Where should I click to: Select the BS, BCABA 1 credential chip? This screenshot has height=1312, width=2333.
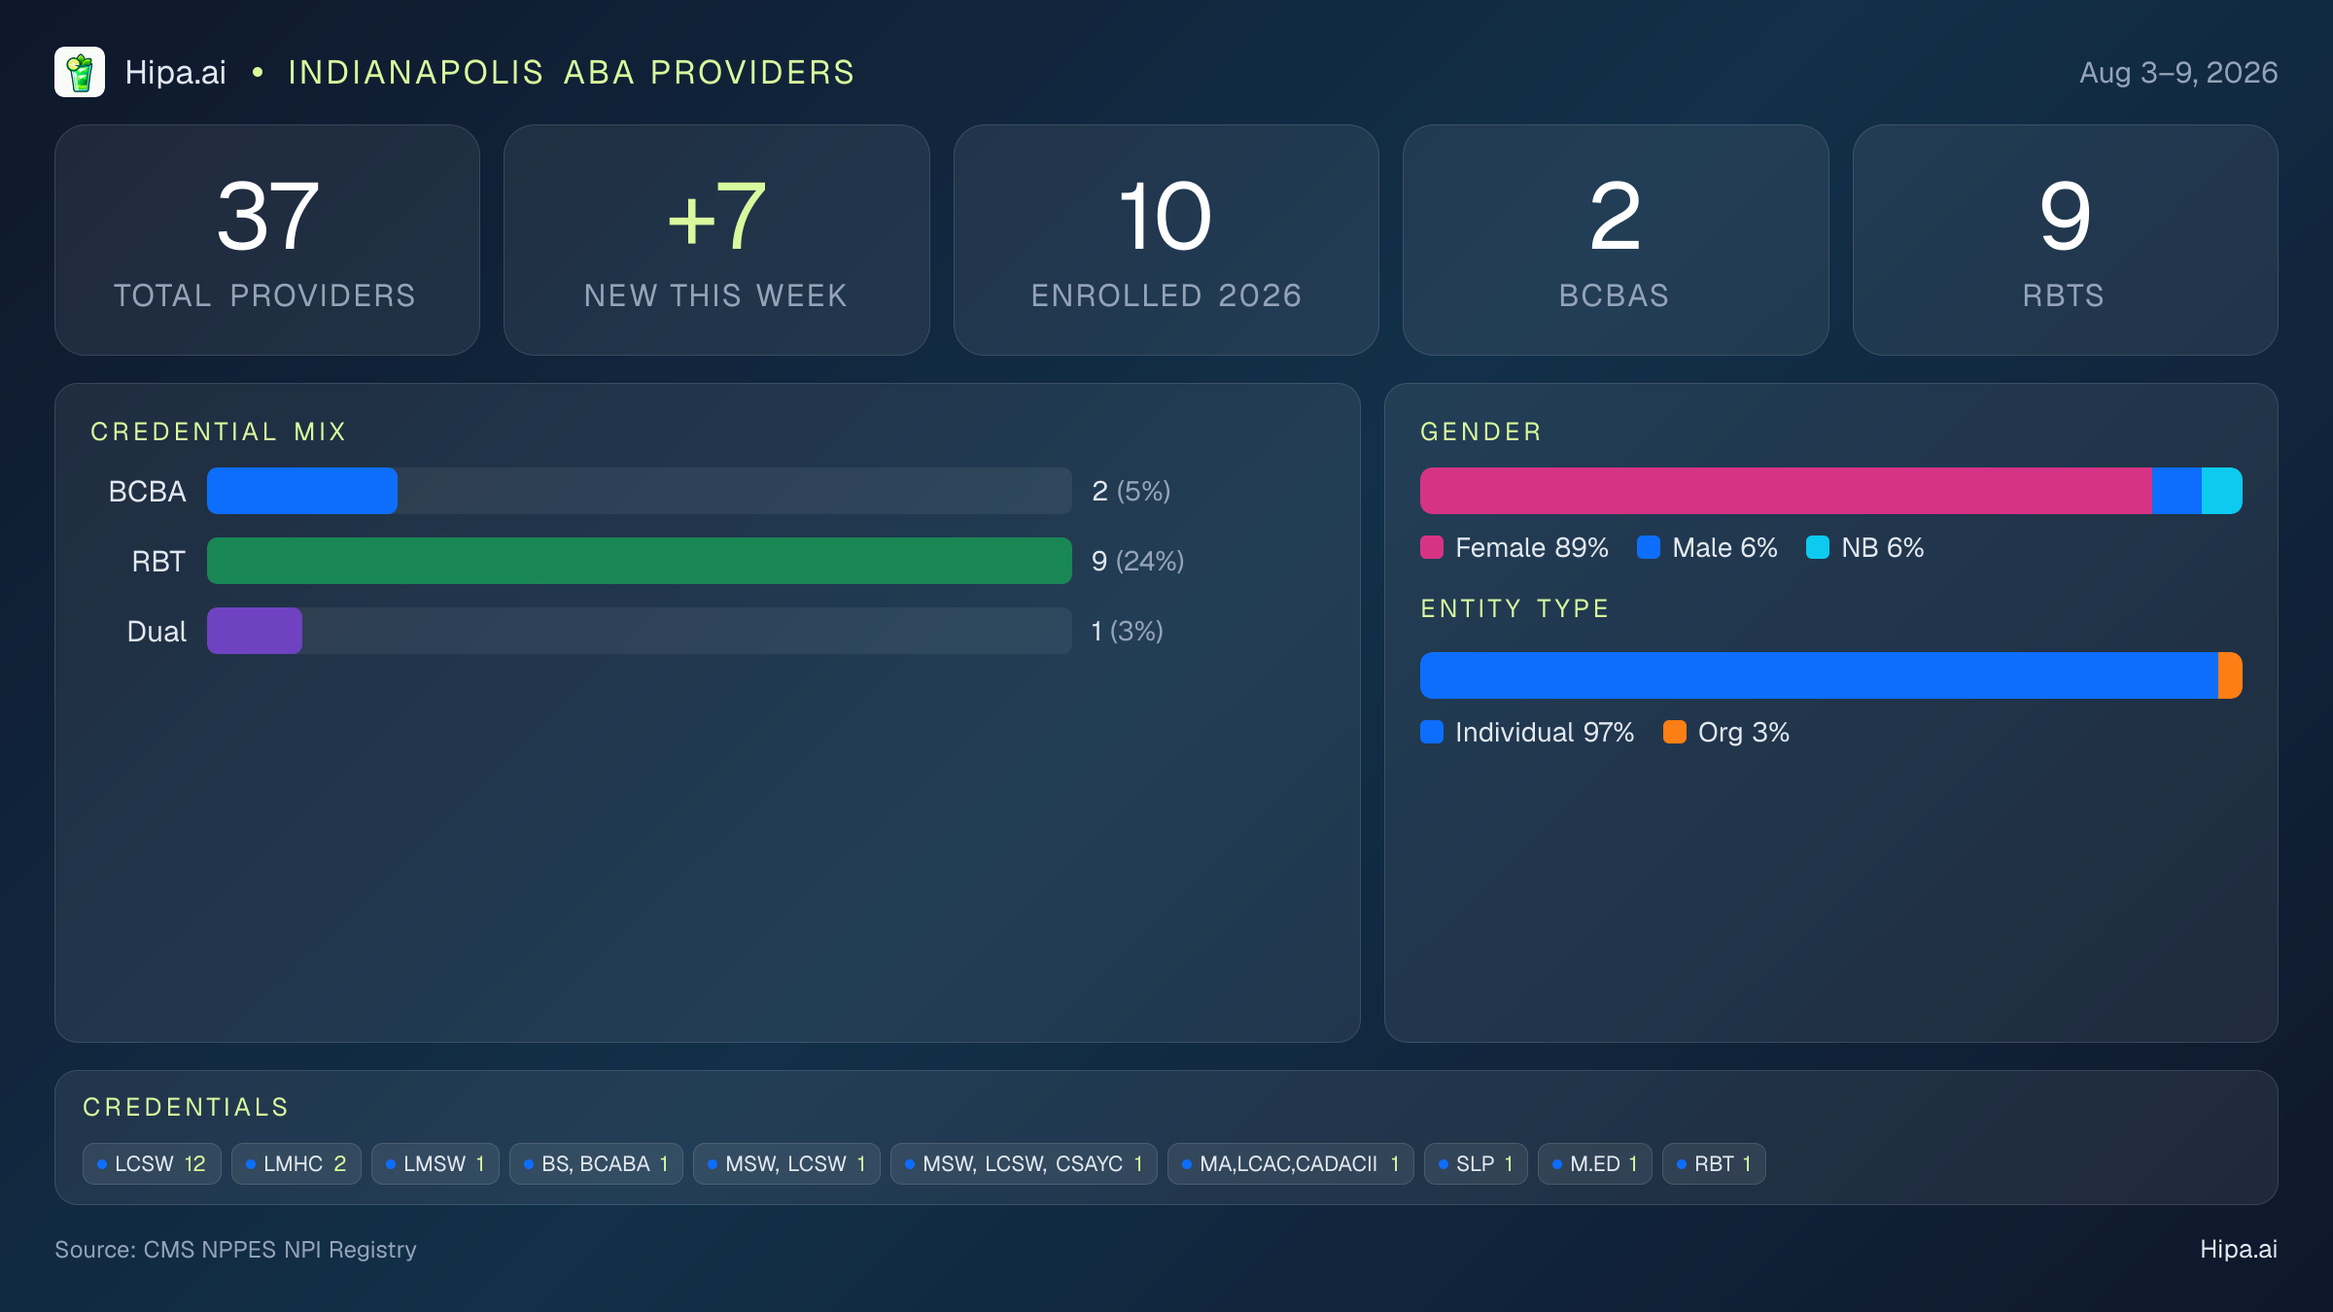point(596,1163)
